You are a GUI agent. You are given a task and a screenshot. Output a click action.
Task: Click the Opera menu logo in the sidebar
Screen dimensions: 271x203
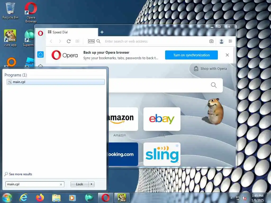pos(40,33)
